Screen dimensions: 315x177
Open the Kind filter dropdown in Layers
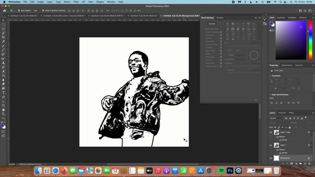[x=276, y=118]
